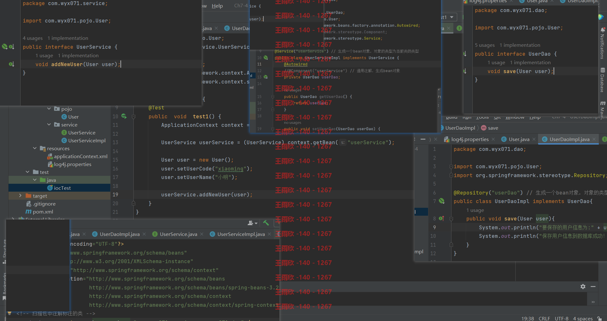Select iocTest in project tree
This screenshot has height=321, width=607.
click(x=59, y=188)
